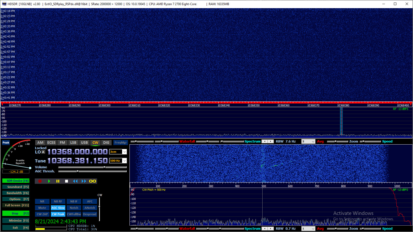Click the Volume slider handle
Viewport: 413px width, 232px height.
[x=104, y=167]
